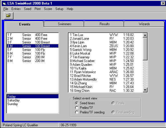This screenshot has height=128, width=166.
Task: Select swimmer 3 Ilya Lipin
Action: [106, 42]
